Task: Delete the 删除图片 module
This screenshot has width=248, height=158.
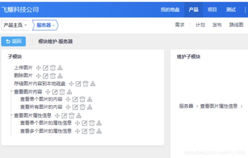Action: tap(53, 76)
